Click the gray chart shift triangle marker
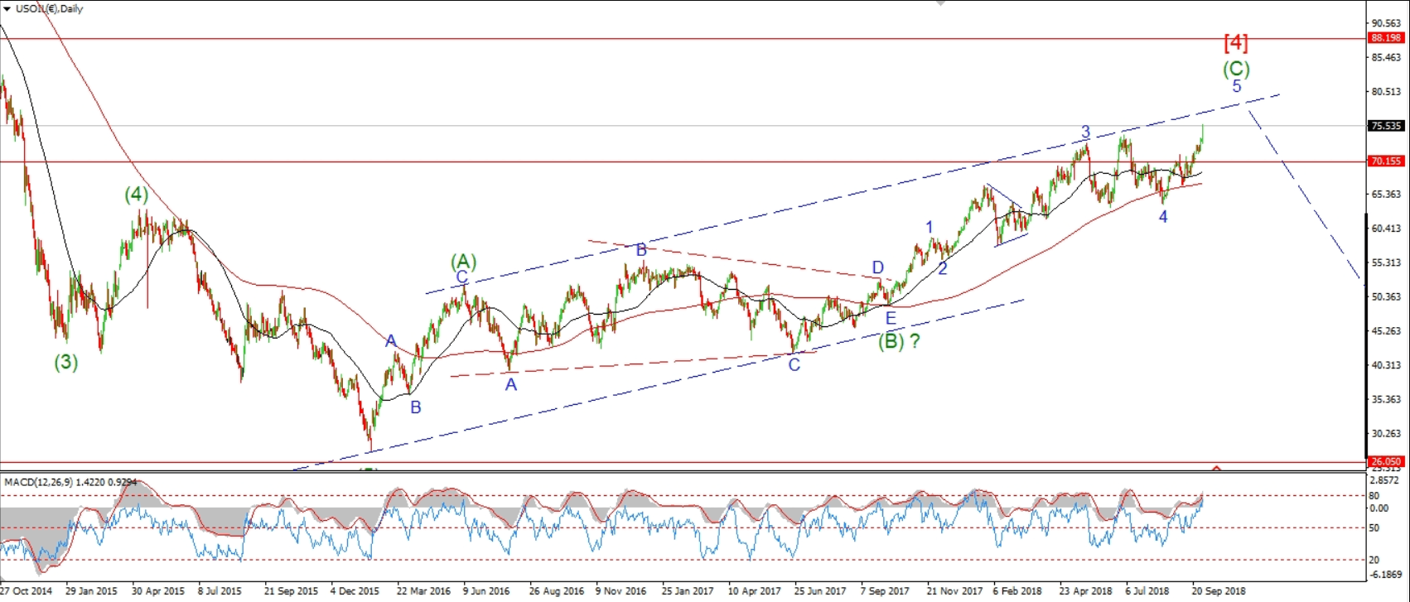 point(940,3)
